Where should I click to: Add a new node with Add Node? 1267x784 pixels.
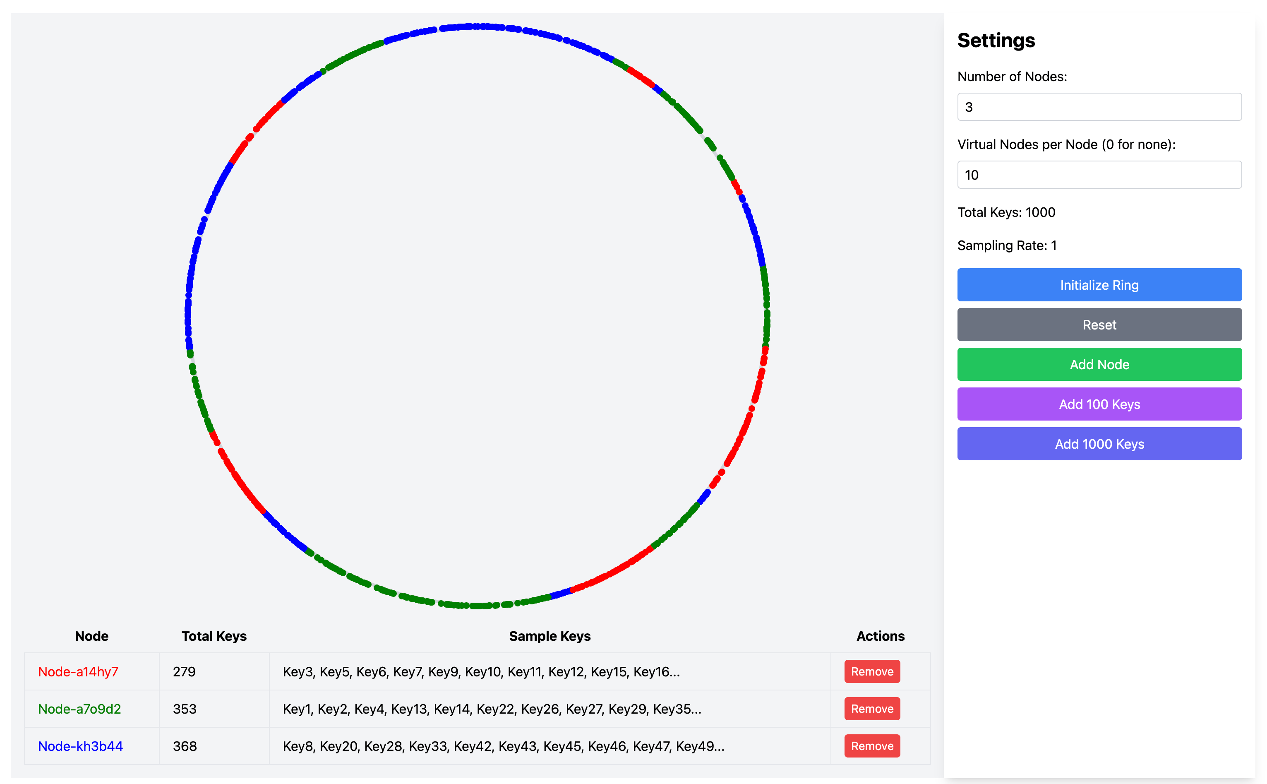pyautogui.click(x=1099, y=365)
